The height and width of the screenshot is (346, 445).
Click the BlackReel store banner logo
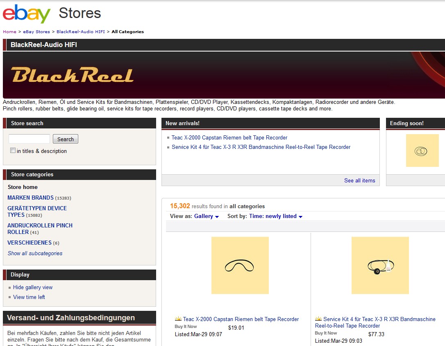(72, 75)
